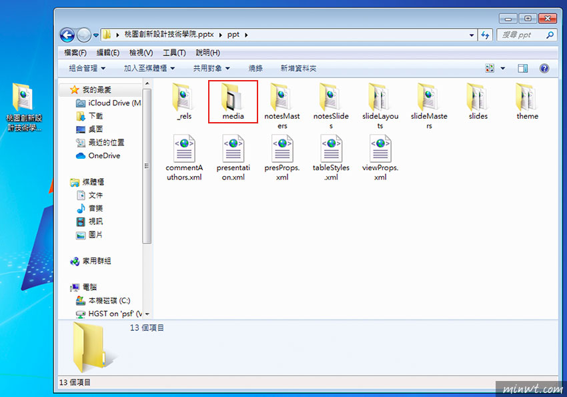Click the Refresh button beside address bar
567x397 pixels.
[485, 35]
